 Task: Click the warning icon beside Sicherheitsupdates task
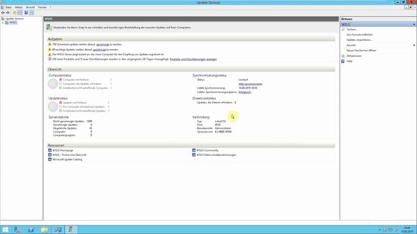[x=50, y=44]
